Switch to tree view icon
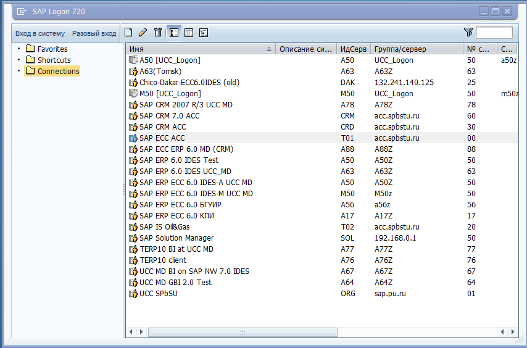Image resolution: width=527 pixels, height=348 pixels. (x=204, y=33)
